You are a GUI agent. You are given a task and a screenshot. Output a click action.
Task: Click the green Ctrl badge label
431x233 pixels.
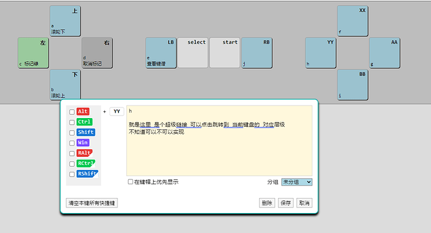[x=84, y=122]
